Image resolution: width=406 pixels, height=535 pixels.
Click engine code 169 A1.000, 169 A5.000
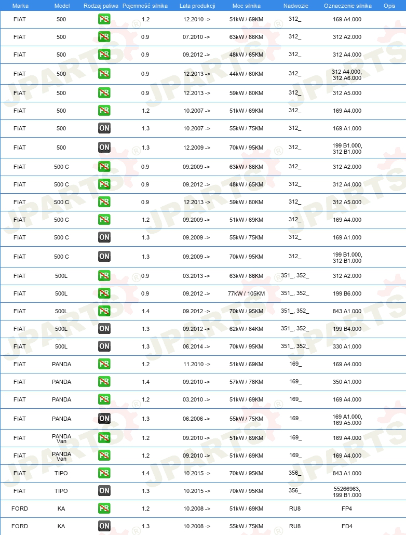347,420
